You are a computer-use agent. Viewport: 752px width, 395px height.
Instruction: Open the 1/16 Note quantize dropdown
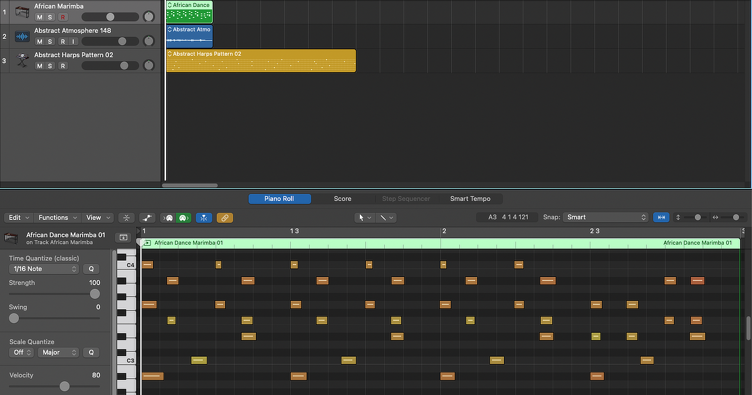[44, 269]
